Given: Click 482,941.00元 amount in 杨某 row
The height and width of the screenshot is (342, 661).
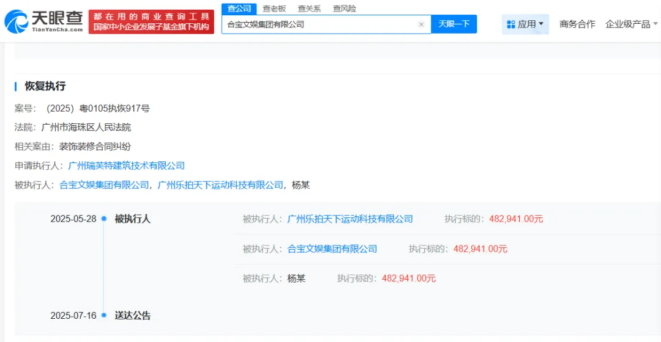Looking at the screenshot, I should click(x=408, y=278).
